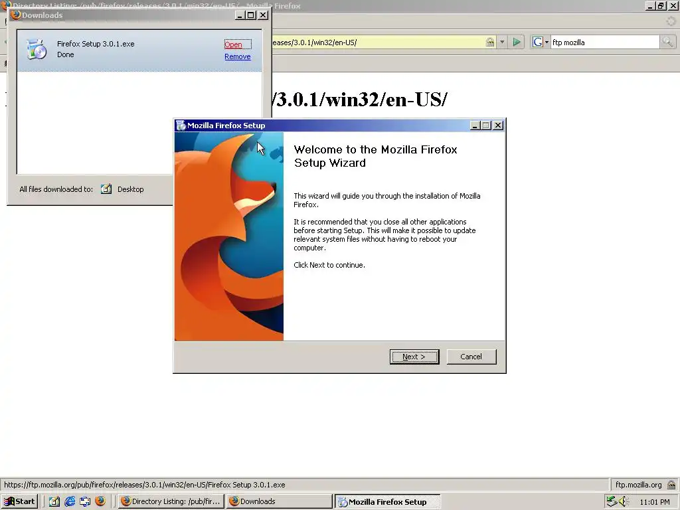The width and height of the screenshot is (680, 510).
Task: Click the third quick launch icon beside Internet Explorer
Action: 85,501
